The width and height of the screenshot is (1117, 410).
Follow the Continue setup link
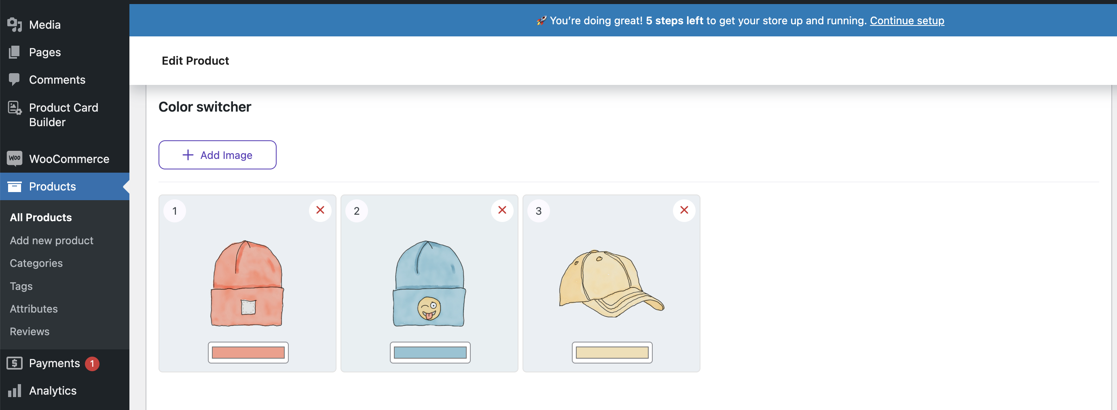pyautogui.click(x=907, y=20)
